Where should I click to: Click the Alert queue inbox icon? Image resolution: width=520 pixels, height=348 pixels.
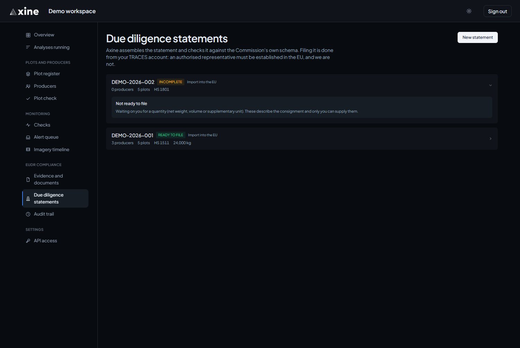[28, 137]
